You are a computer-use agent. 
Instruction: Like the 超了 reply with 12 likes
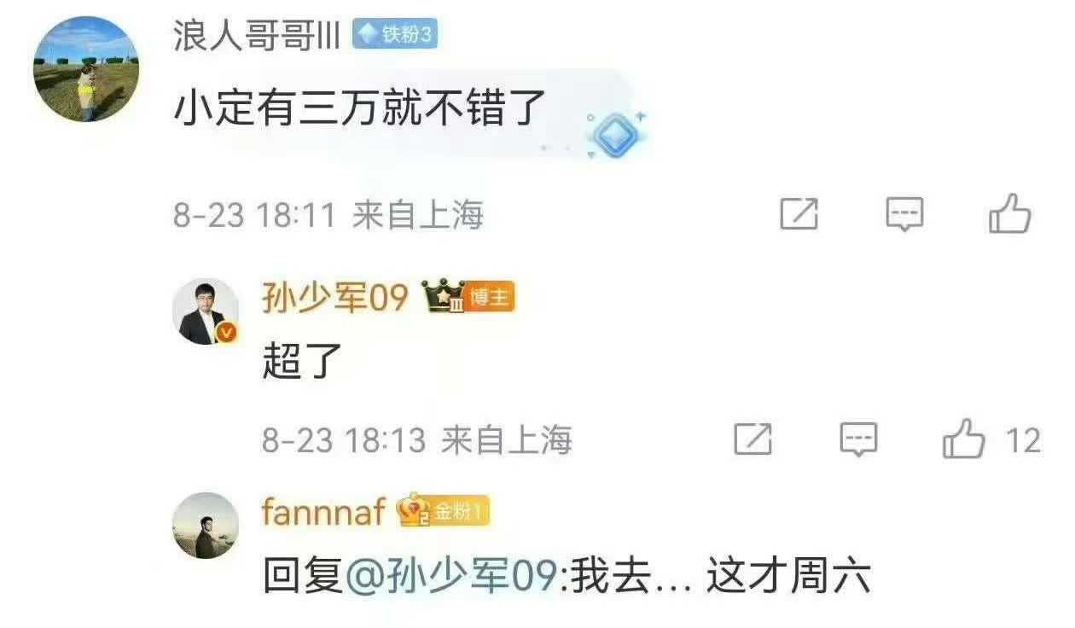point(991,440)
